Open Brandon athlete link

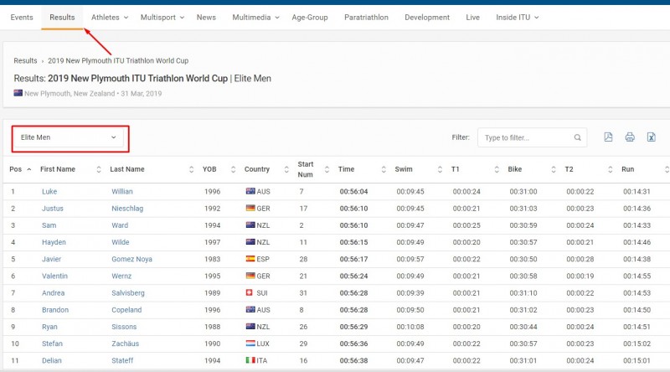[55, 309]
